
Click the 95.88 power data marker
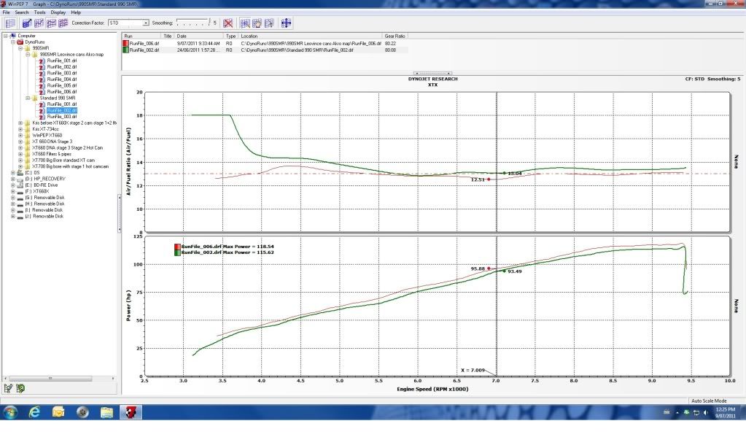489,269
